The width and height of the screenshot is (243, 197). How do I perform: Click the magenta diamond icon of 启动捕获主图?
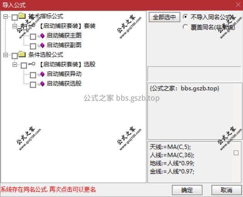pyautogui.click(x=42, y=36)
